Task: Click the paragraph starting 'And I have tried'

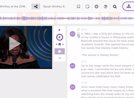Action: (x=107, y=92)
